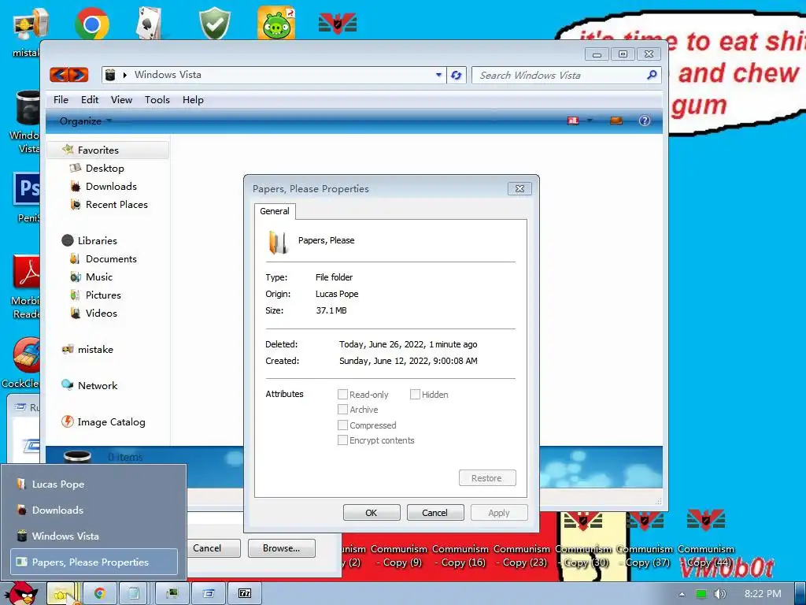
Task: Open the Help menu
Action: click(x=193, y=100)
